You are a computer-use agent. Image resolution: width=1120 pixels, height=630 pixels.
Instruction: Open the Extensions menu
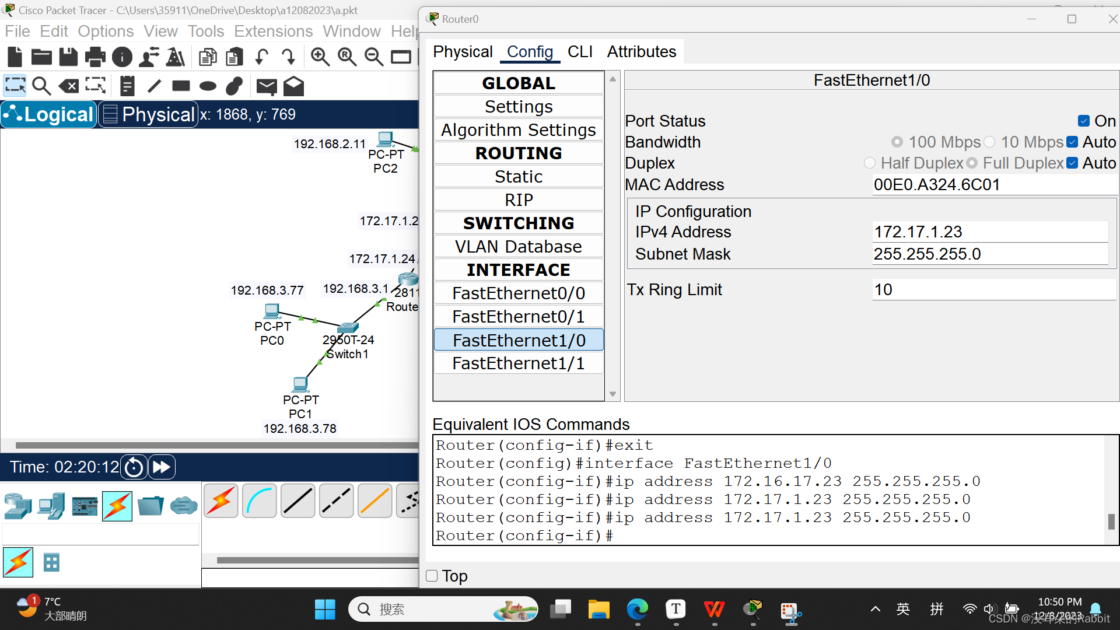[x=274, y=31]
